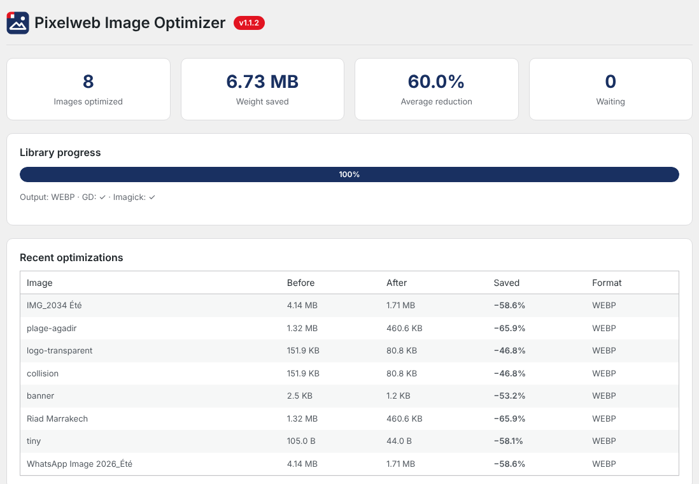Select the WhatsApp Image 2026_Été name
Viewport: 699px width, 484px height.
coord(80,464)
